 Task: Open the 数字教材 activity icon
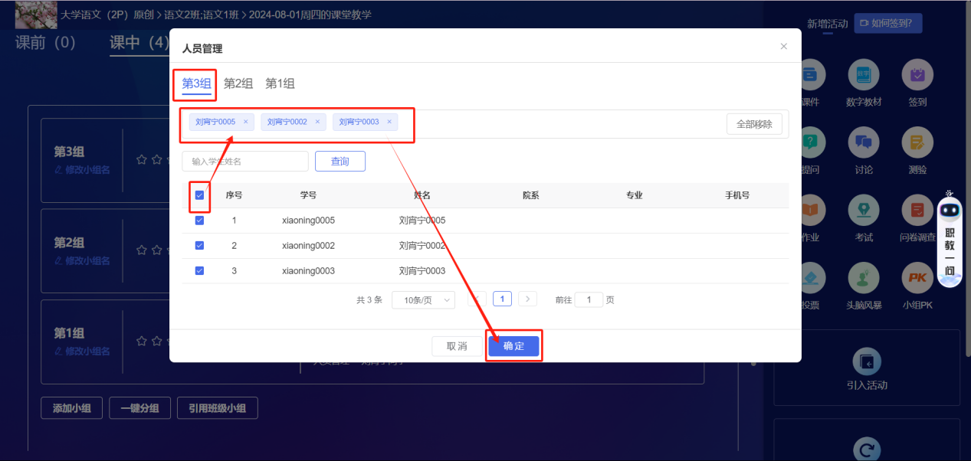pyautogui.click(x=864, y=75)
